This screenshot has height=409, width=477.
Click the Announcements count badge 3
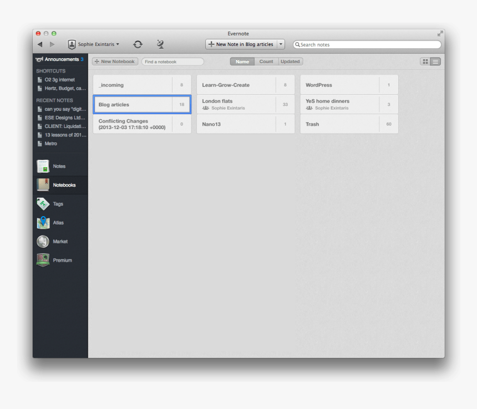(82, 59)
